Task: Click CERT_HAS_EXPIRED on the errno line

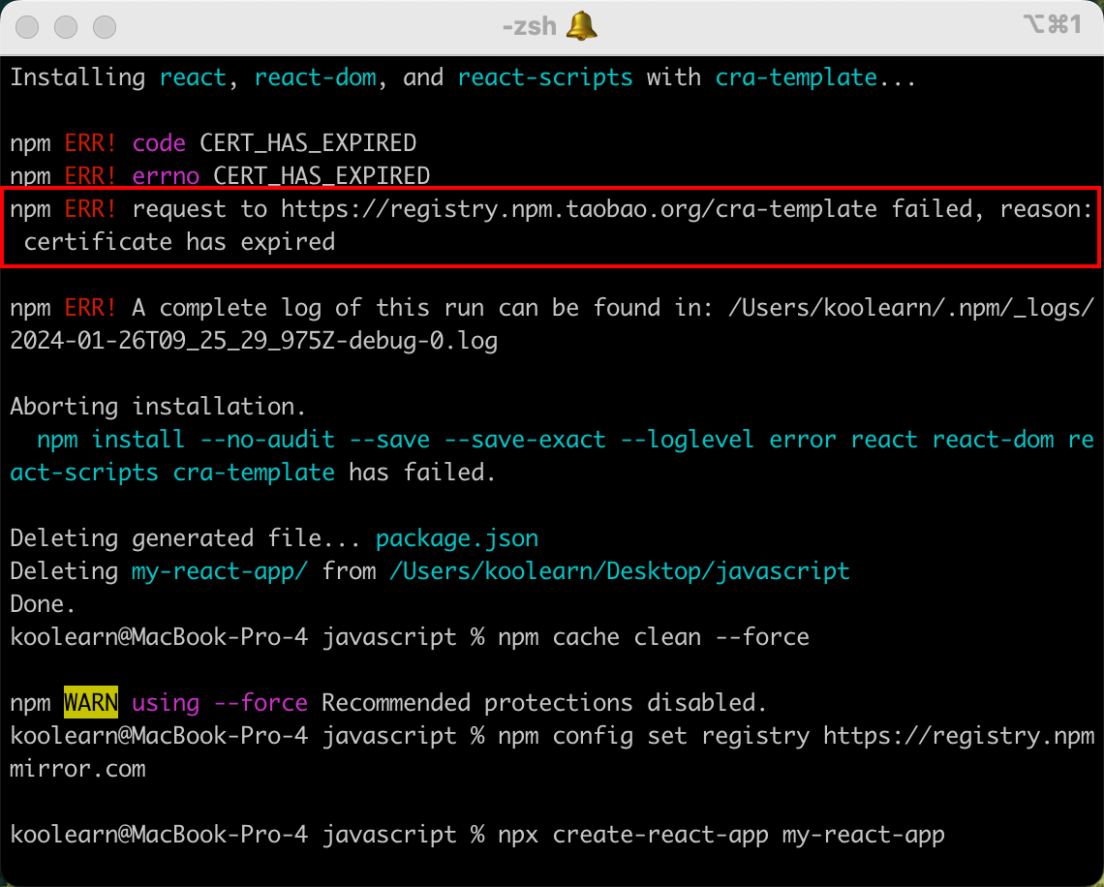Action: [x=322, y=176]
